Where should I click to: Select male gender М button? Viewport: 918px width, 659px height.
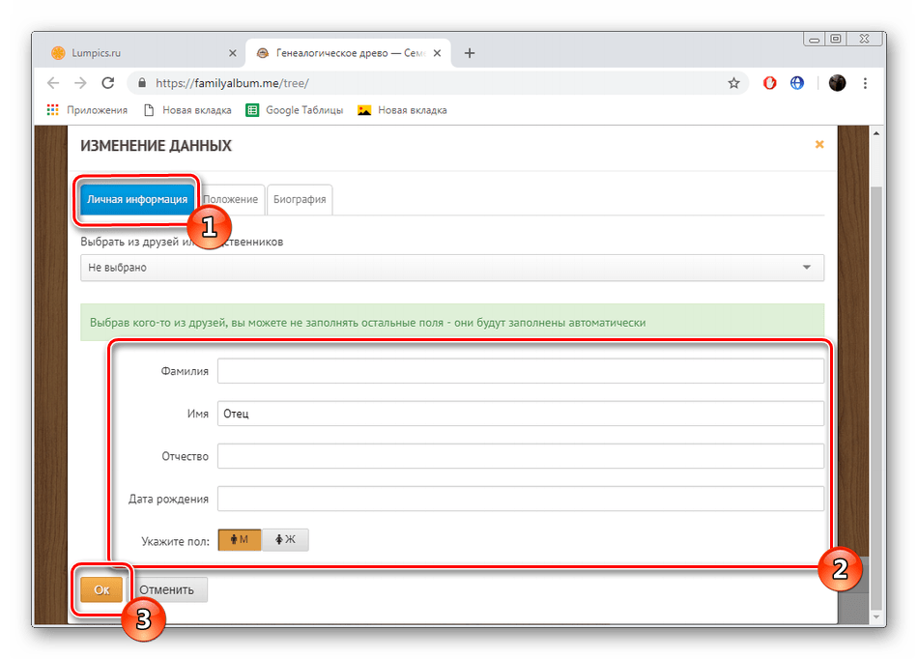(240, 539)
